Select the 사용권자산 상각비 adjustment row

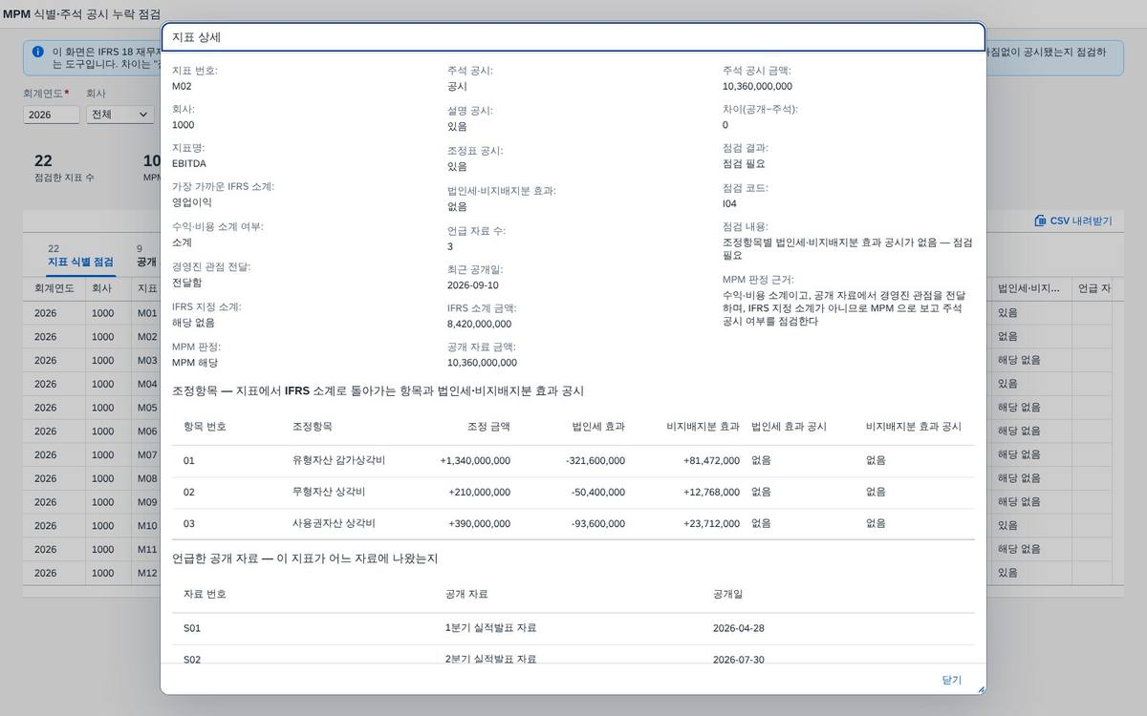pos(573,523)
